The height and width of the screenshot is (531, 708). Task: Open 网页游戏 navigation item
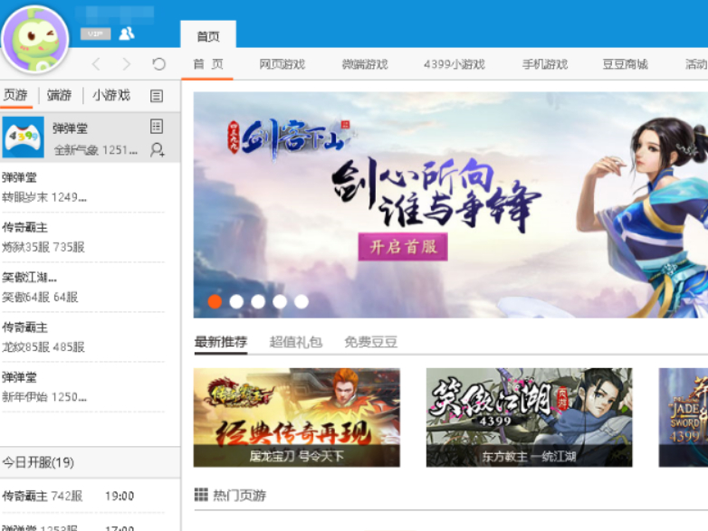tap(282, 64)
